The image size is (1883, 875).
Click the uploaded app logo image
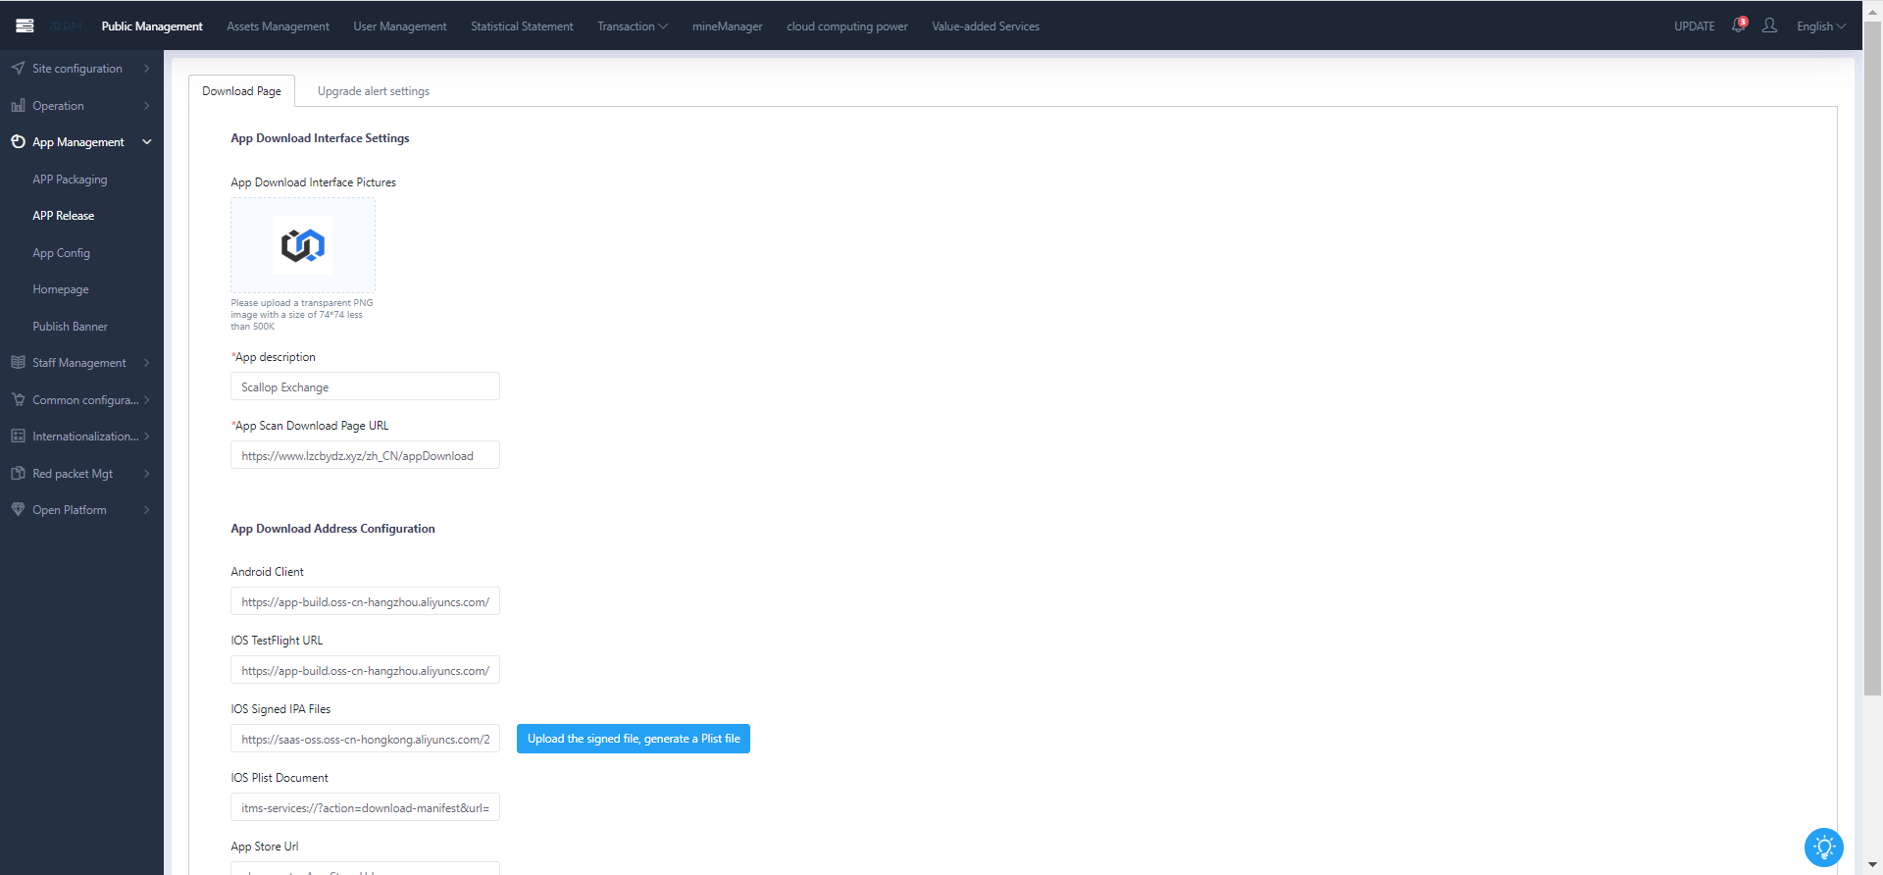pos(303,244)
